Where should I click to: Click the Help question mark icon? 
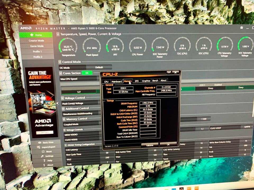(44, 161)
